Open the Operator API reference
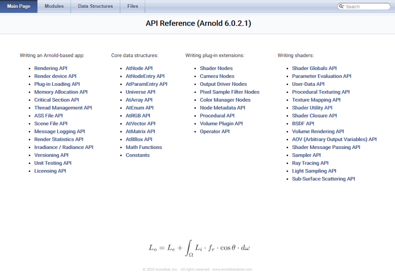The image size is (395, 276). pos(214,131)
